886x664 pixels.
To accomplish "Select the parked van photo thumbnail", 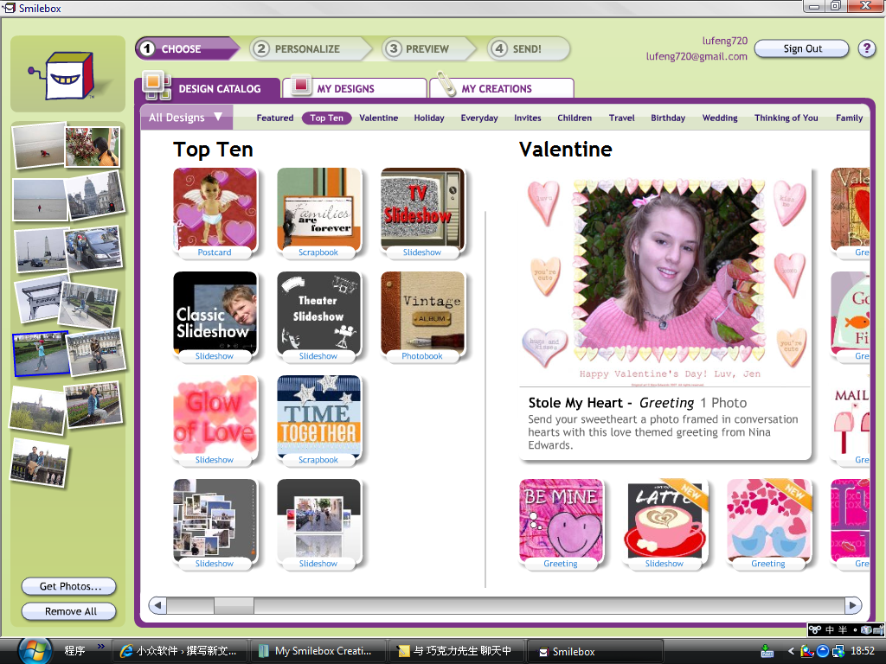I will [x=93, y=248].
